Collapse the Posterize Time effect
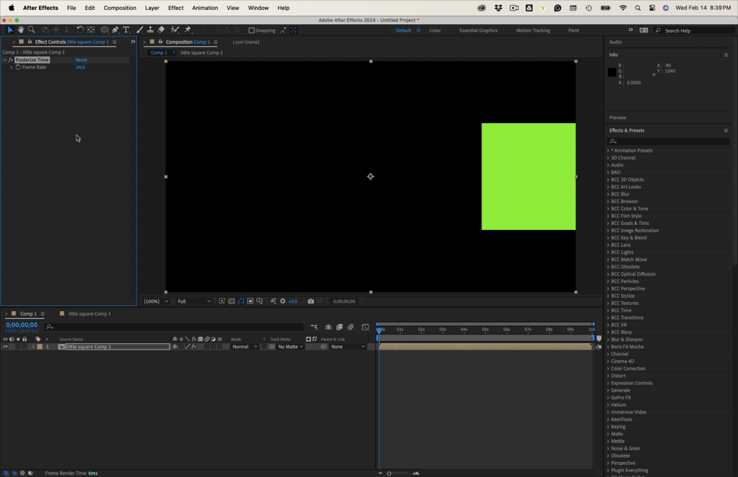 5,60
